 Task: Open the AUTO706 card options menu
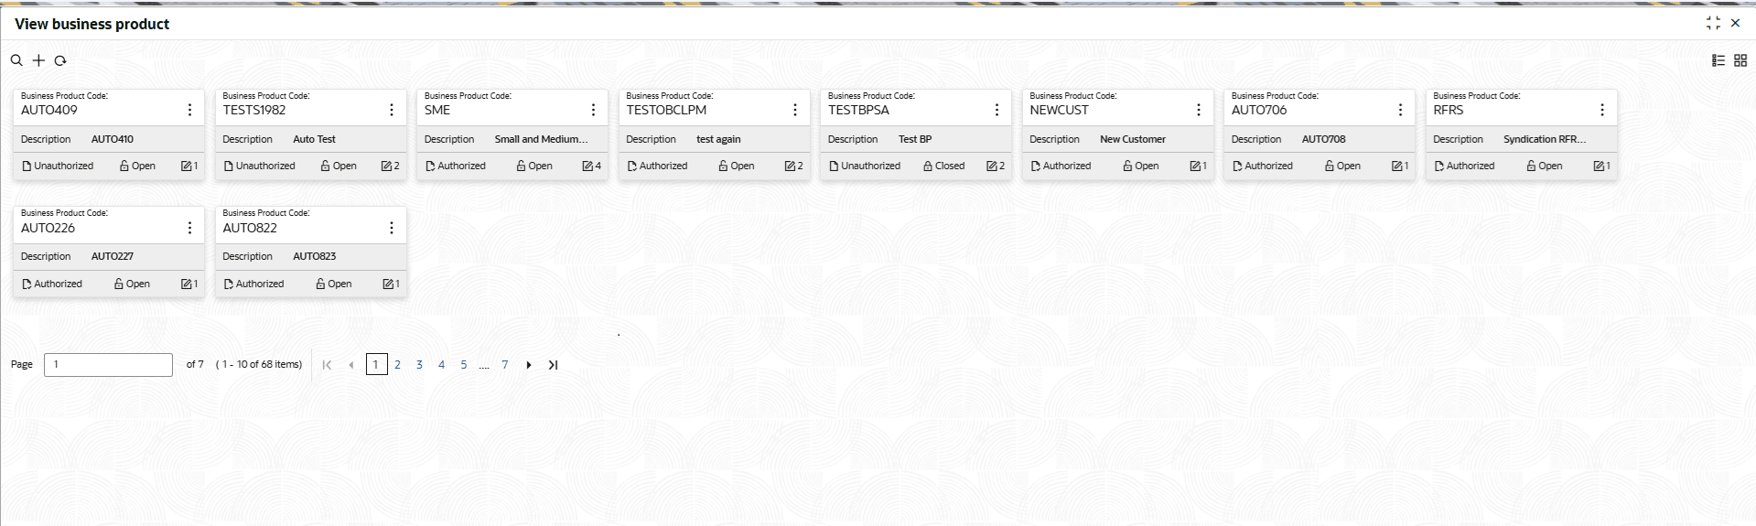click(x=1400, y=110)
